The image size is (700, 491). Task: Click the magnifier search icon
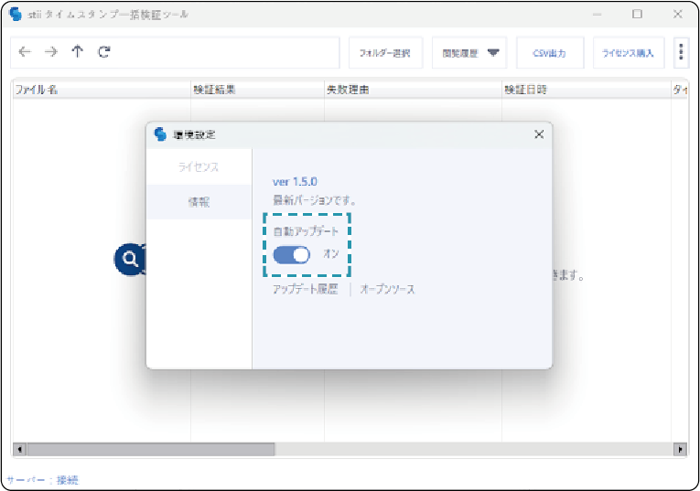coord(131,260)
